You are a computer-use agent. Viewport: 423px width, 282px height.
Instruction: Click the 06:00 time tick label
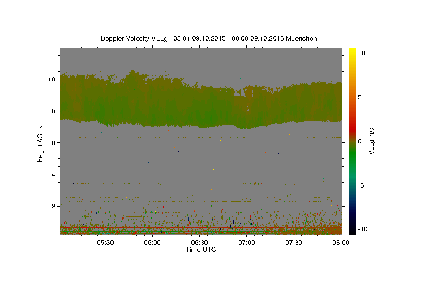pos(152,243)
